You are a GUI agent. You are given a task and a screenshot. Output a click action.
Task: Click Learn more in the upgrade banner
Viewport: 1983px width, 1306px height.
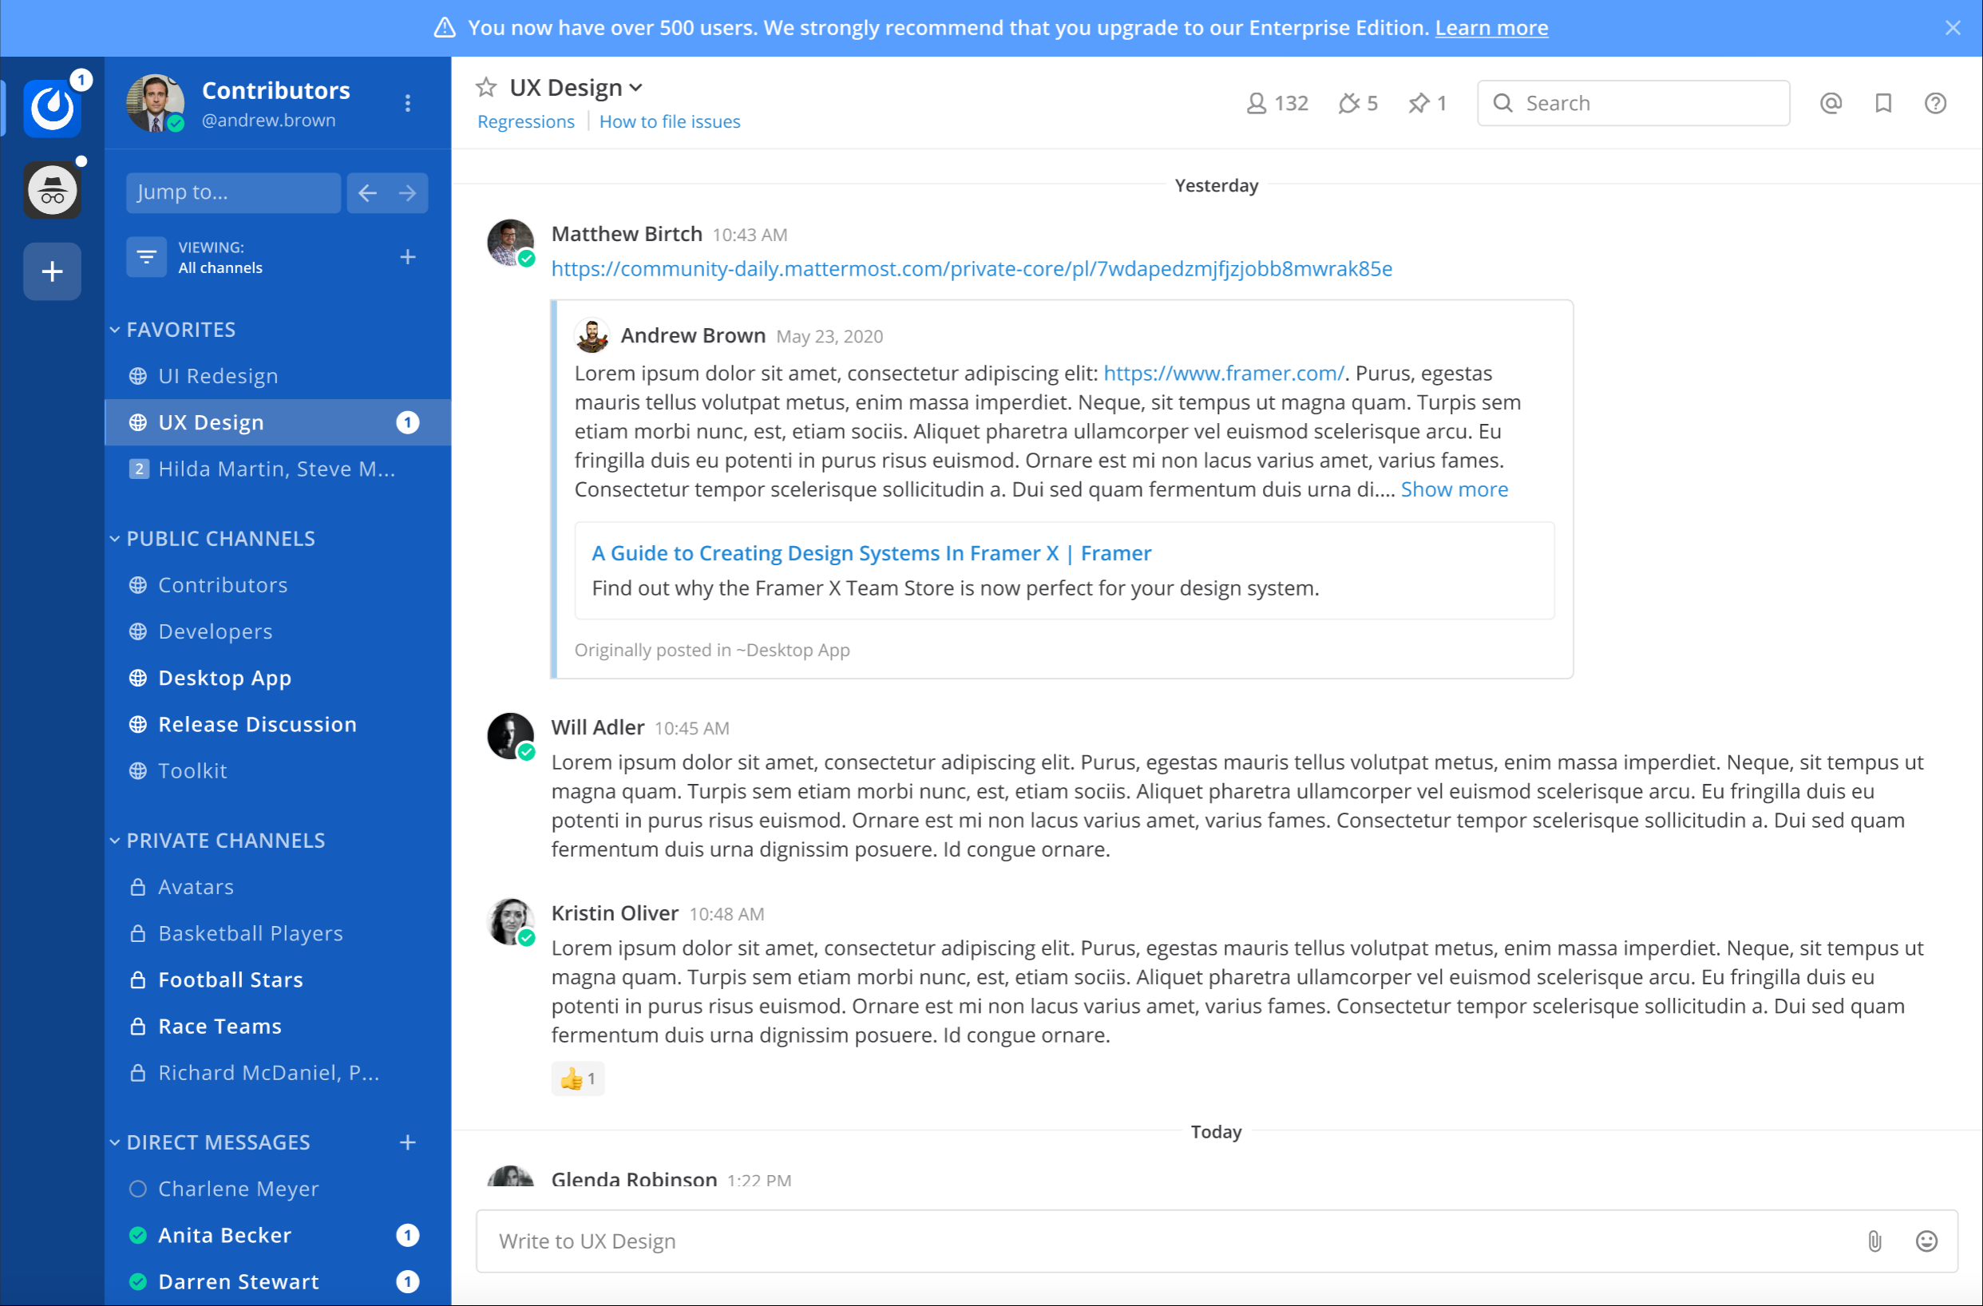[1491, 27]
